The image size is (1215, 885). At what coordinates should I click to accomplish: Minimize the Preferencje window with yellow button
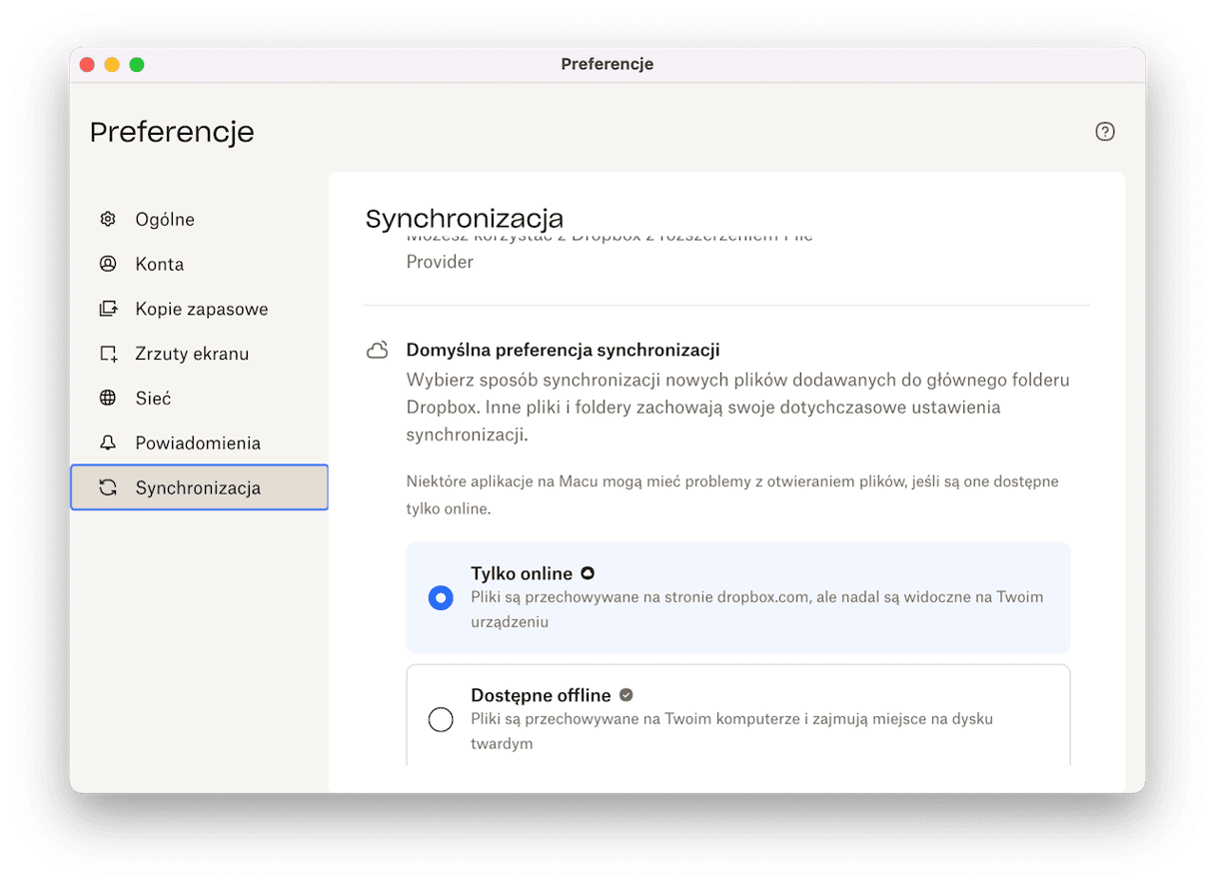click(112, 65)
